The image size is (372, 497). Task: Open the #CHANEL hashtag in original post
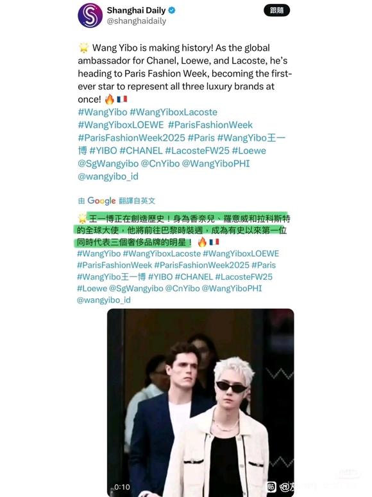click(x=141, y=150)
